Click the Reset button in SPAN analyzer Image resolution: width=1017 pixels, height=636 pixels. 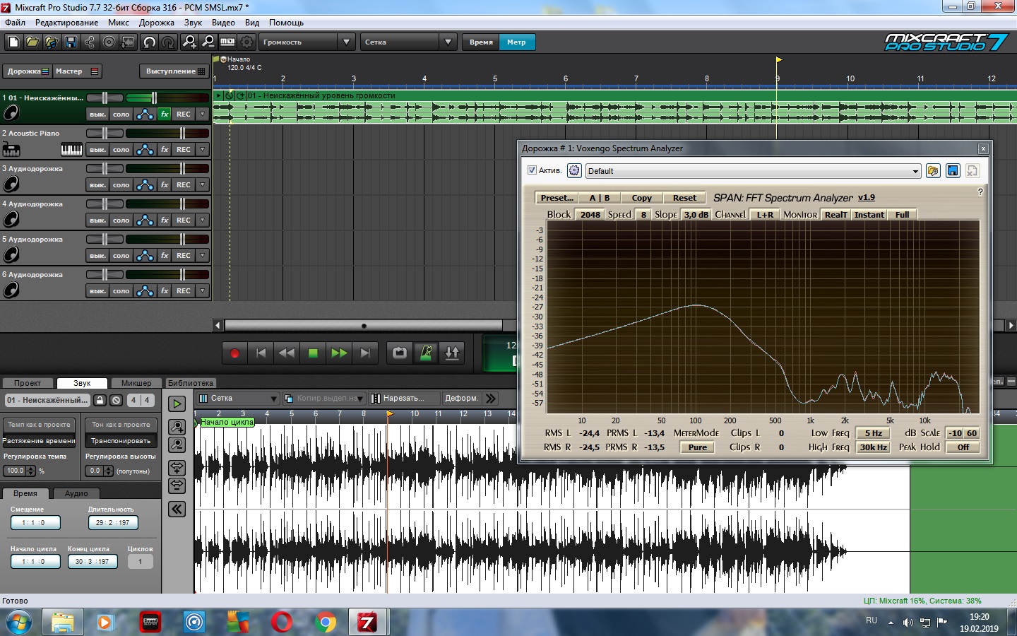(684, 198)
